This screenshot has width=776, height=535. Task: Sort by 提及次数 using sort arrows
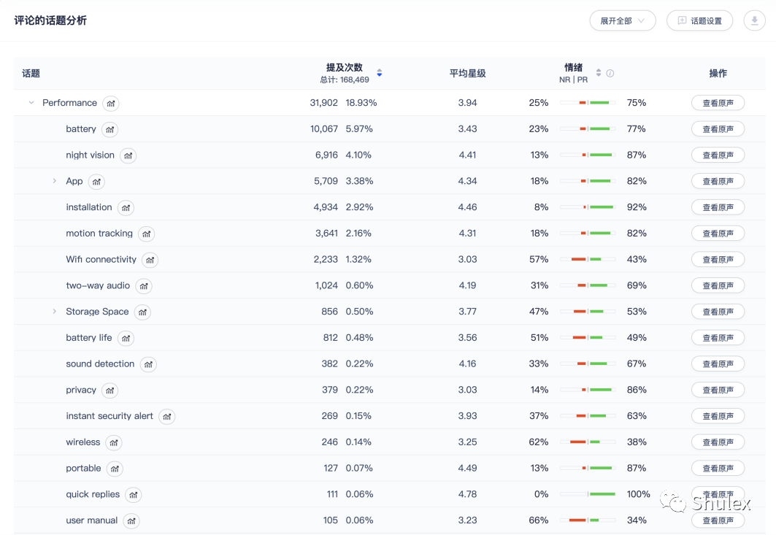tap(380, 73)
